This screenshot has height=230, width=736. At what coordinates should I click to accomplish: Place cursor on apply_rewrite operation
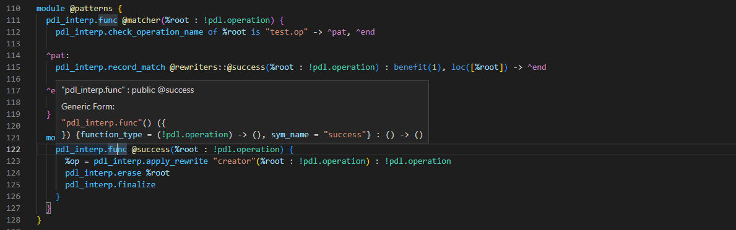178,161
